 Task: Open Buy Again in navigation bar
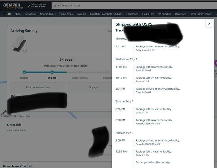[30, 14]
